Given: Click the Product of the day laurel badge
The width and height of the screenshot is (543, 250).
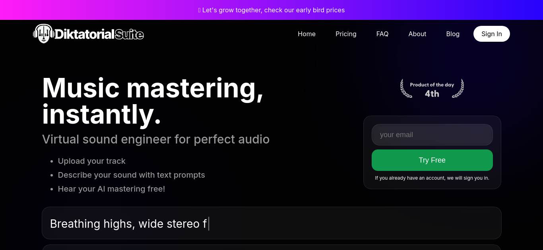Looking at the screenshot, I should point(432,88).
